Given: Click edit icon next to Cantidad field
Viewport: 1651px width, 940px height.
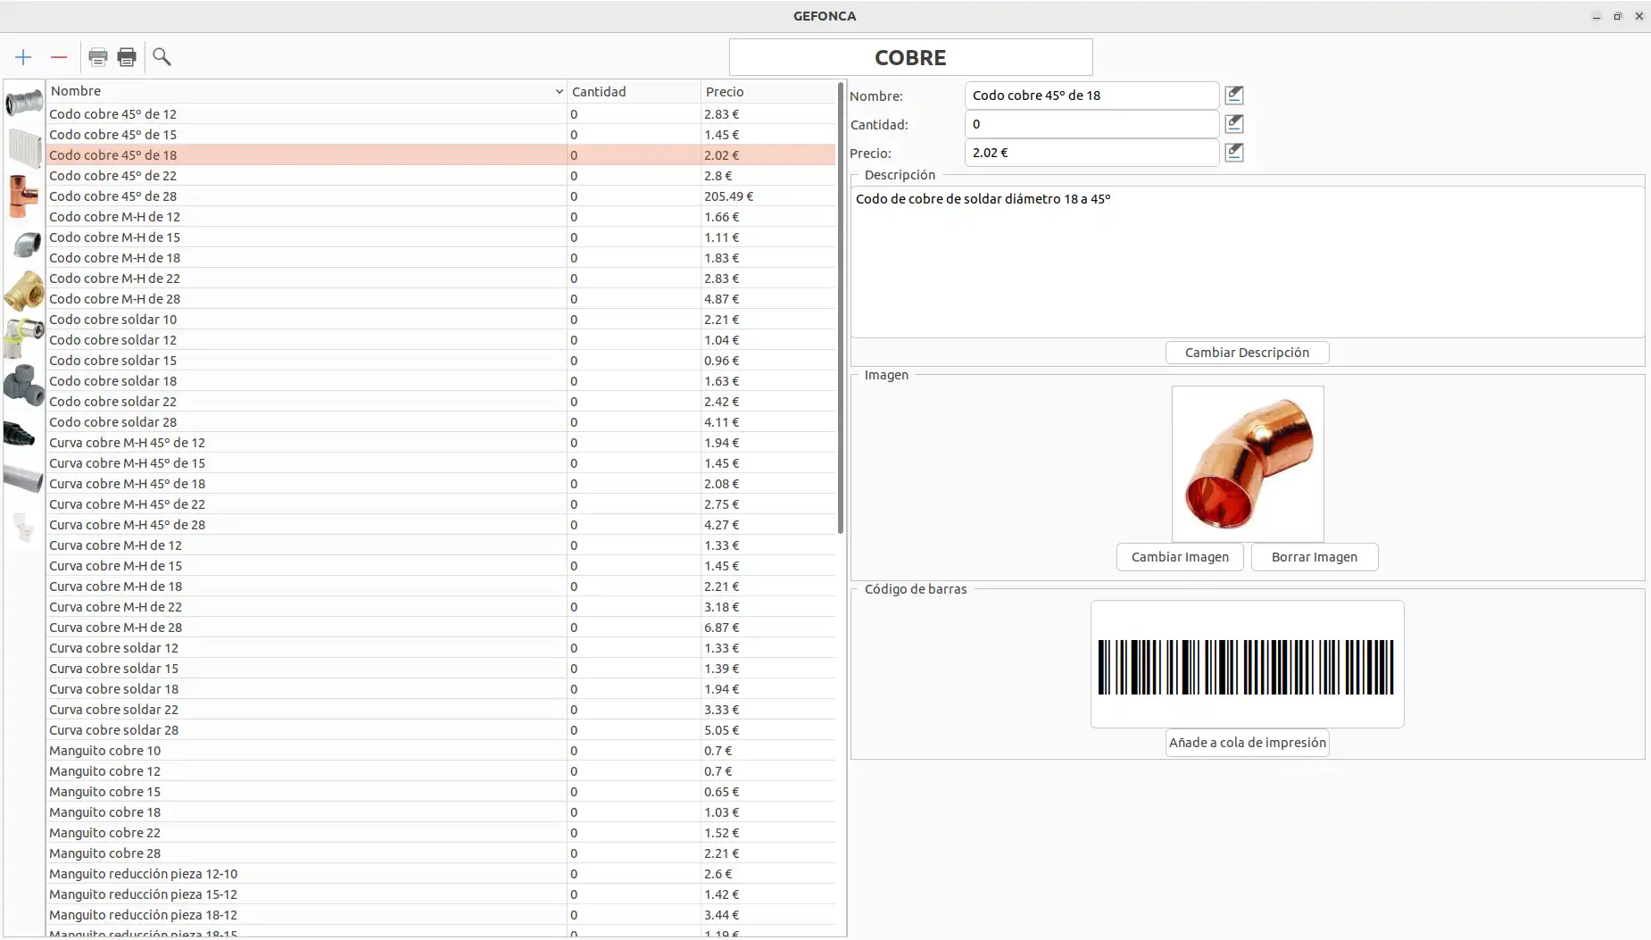Looking at the screenshot, I should click(x=1234, y=123).
